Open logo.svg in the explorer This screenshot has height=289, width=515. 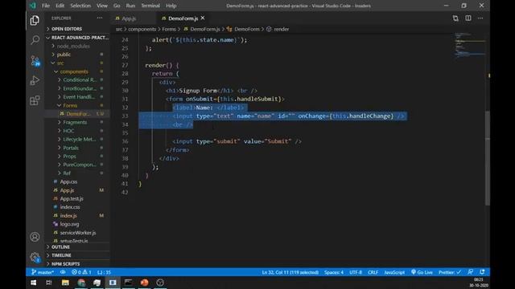[69, 224]
